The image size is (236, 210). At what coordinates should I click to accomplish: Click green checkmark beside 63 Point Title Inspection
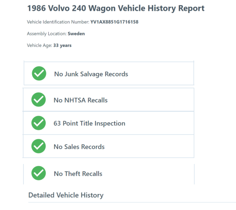[x=38, y=123]
